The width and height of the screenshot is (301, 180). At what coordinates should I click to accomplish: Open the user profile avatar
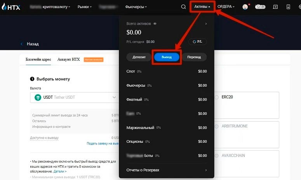245,7
